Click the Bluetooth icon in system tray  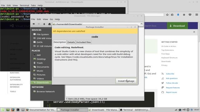pyautogui.click(x=188, y=110)
